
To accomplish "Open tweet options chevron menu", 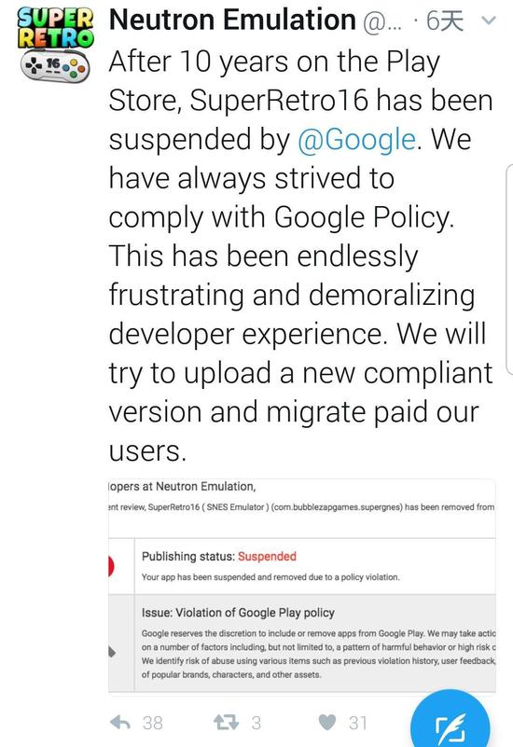I will [x=489, y=21].
